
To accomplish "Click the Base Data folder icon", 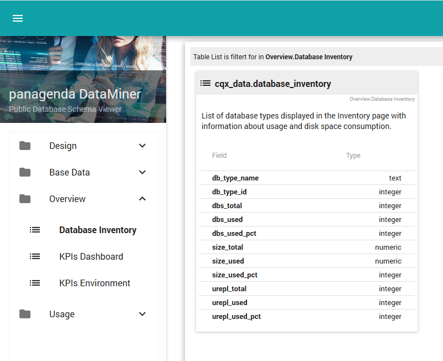I will 25,172.
